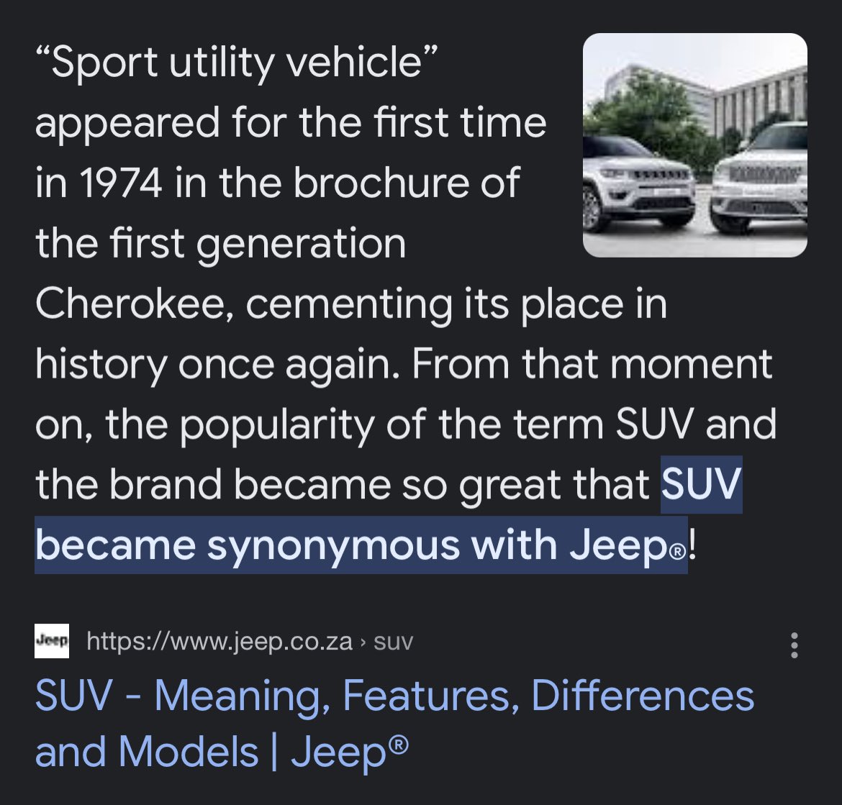Click the Jeep favicon beside the URL
This screenshot has height=805, width=842.
pos(52,641)
